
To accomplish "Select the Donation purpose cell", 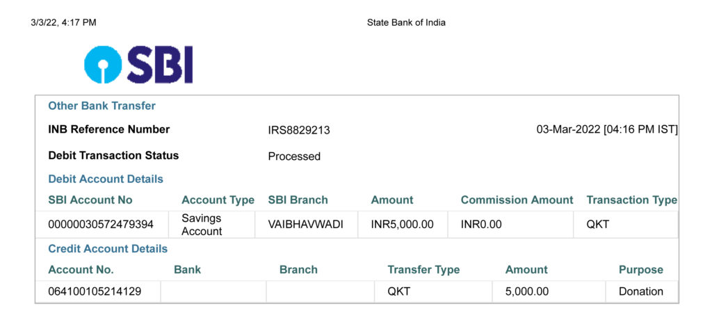I will [x=642, y=291].
